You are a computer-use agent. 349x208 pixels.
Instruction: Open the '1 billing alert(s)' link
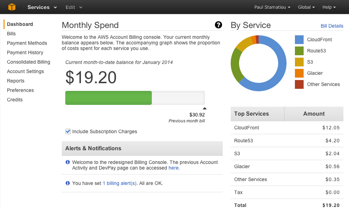click(119, 183)
